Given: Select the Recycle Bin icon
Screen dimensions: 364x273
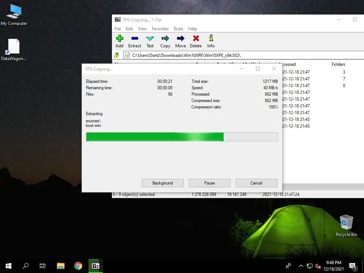Looking at the screenshot, I should tap(346, 226).
